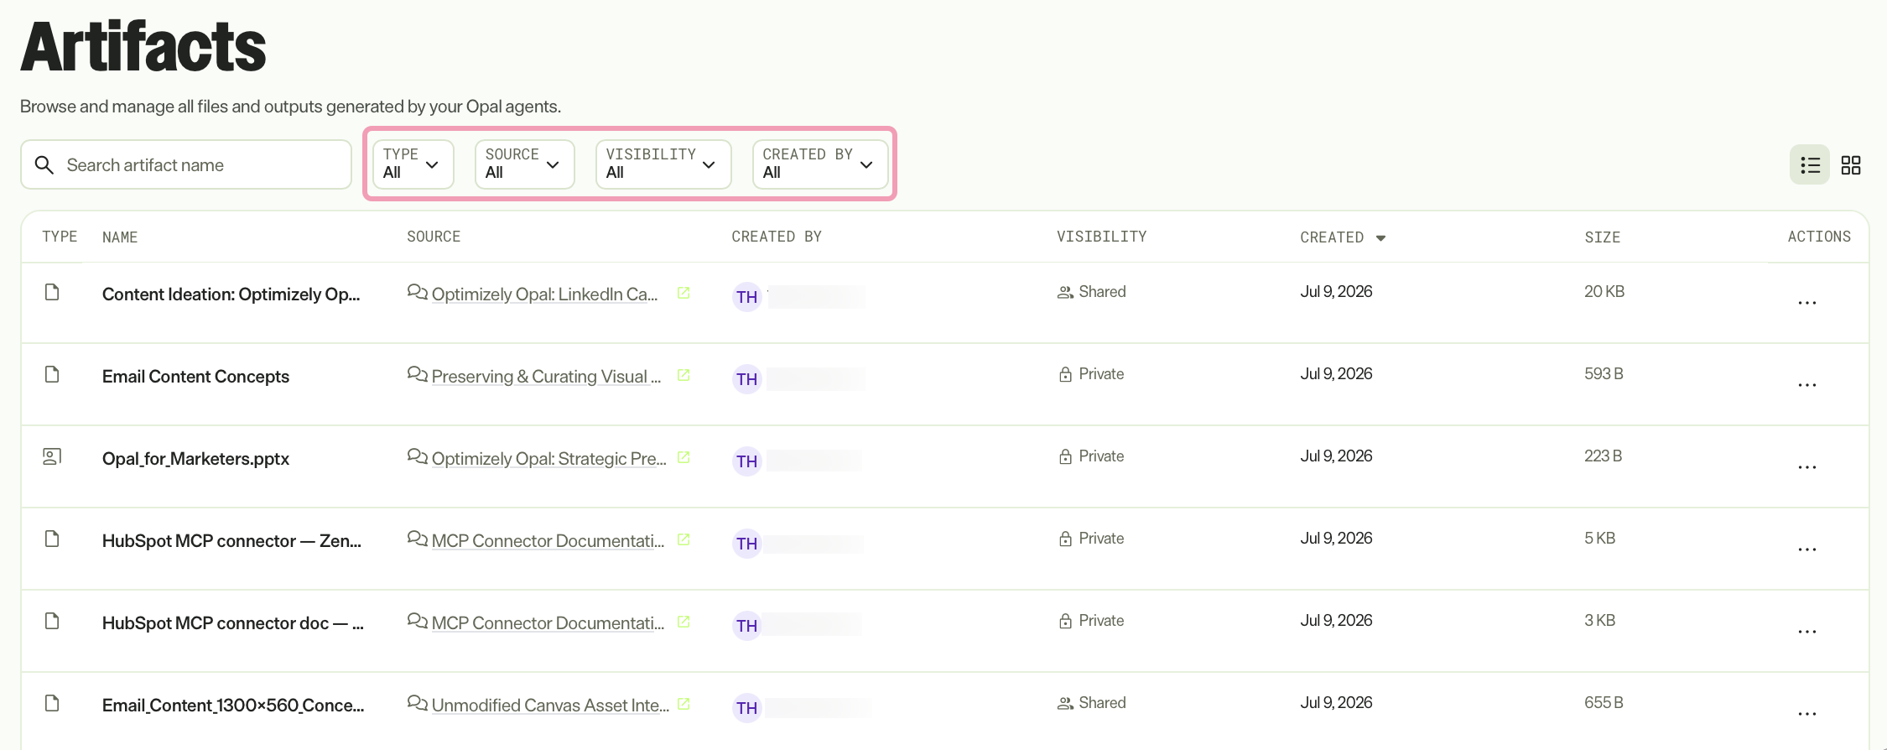Open actions menu for HubSpot MCP connector — Zen row
1887x750 pixels.
1807,549
